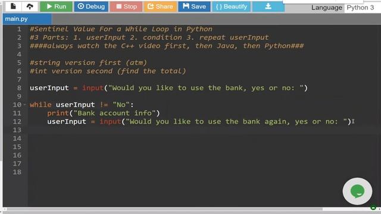
Task: Click the "Bank account info" string
Action: pyautogui.click(x=114, y=113)
